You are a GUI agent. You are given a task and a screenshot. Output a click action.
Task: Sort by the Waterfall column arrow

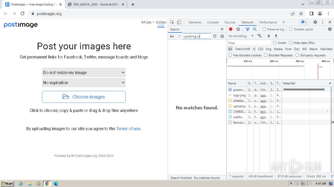click(330, 83)
